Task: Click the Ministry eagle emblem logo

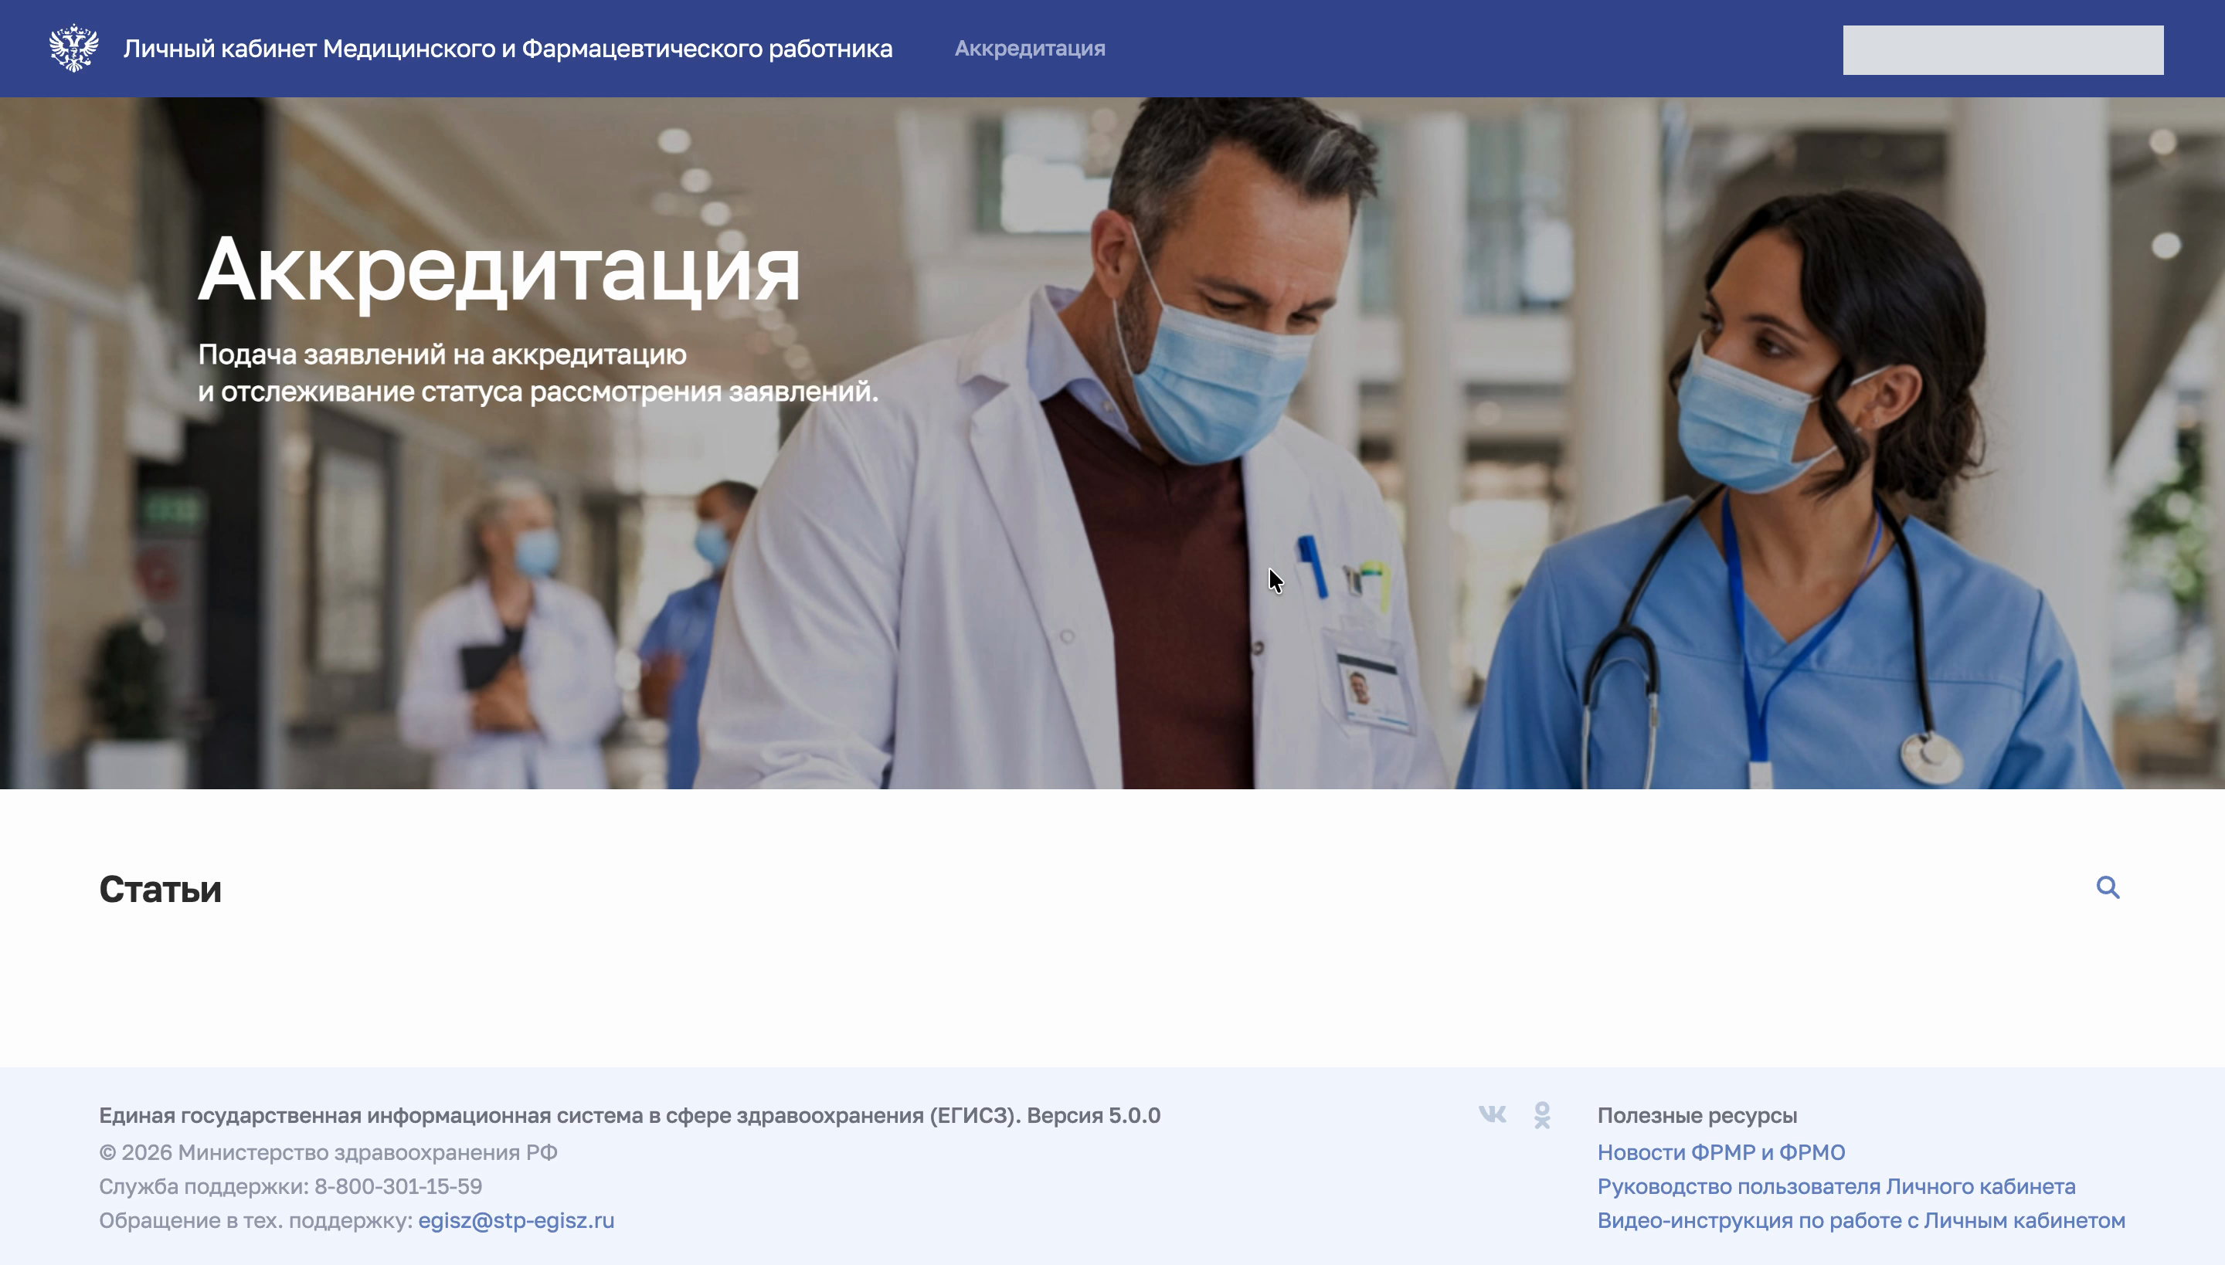Action: 74,48
